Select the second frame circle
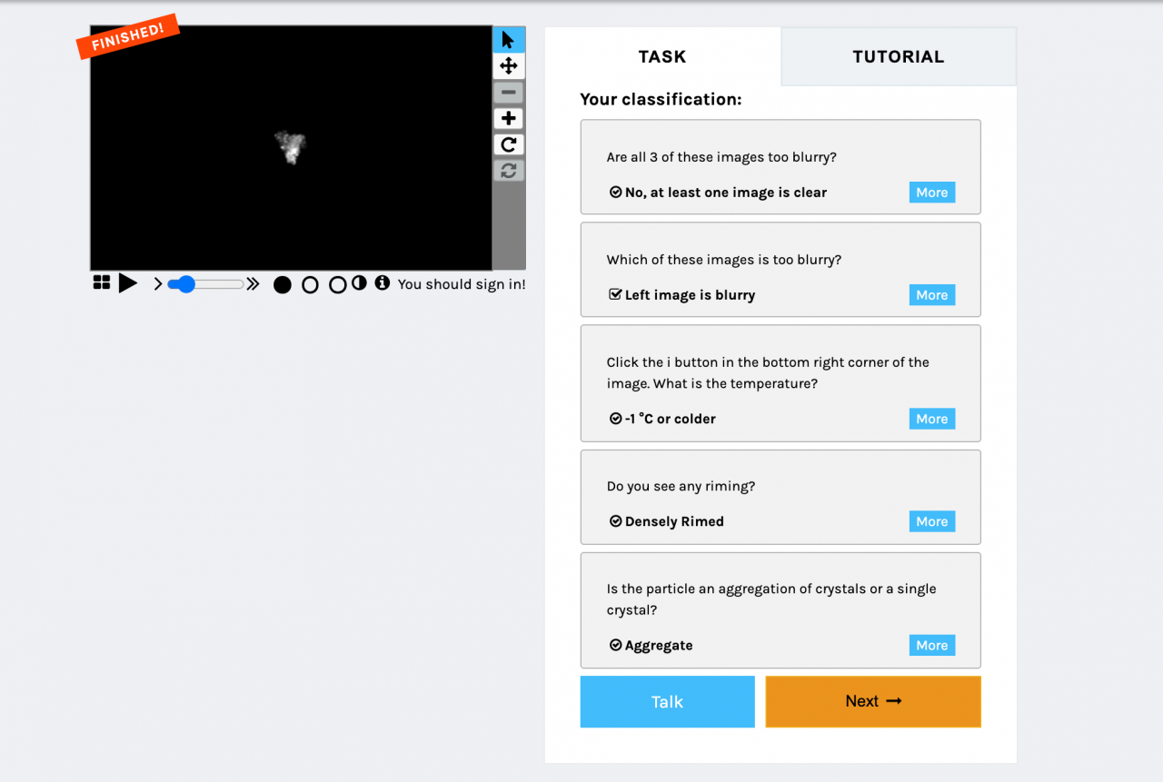The width and height of the screenshot is (1163, 782). [x=310, y=285]
